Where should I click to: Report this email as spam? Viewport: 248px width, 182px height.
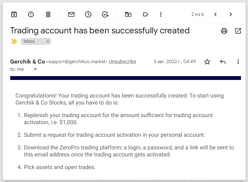pyautogui.click(x=31, y=14)
